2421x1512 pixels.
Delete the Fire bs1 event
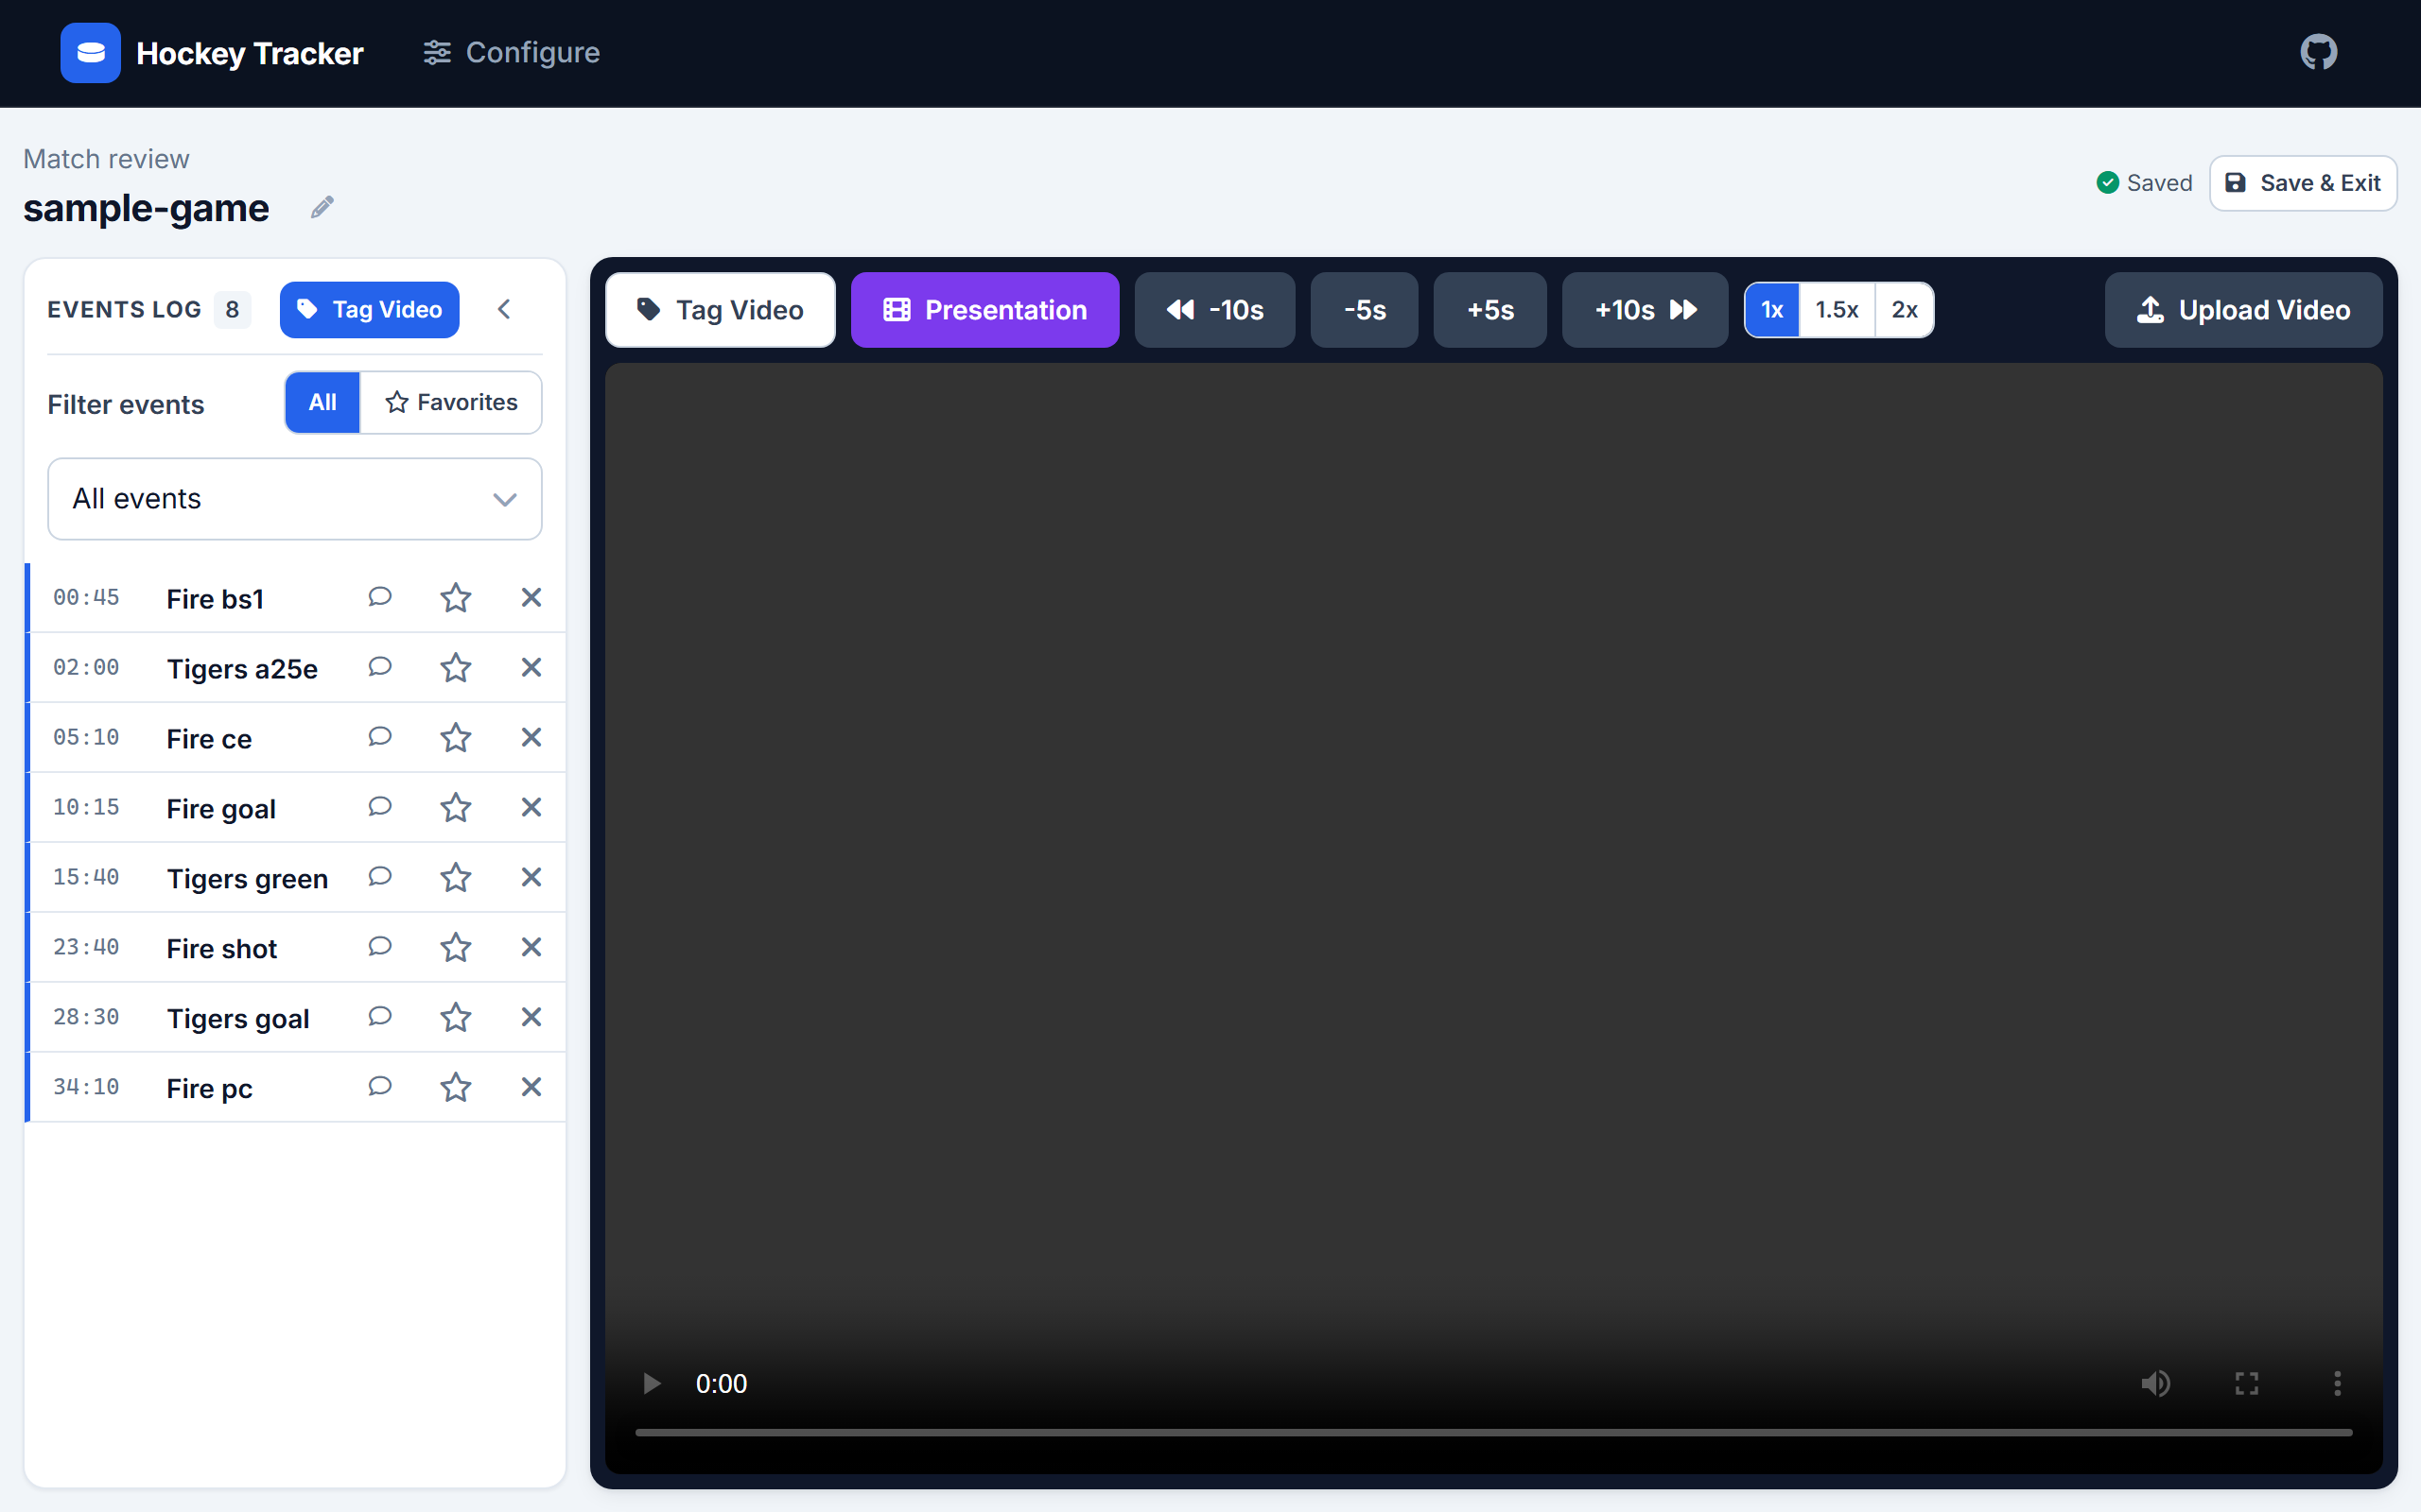531,597
